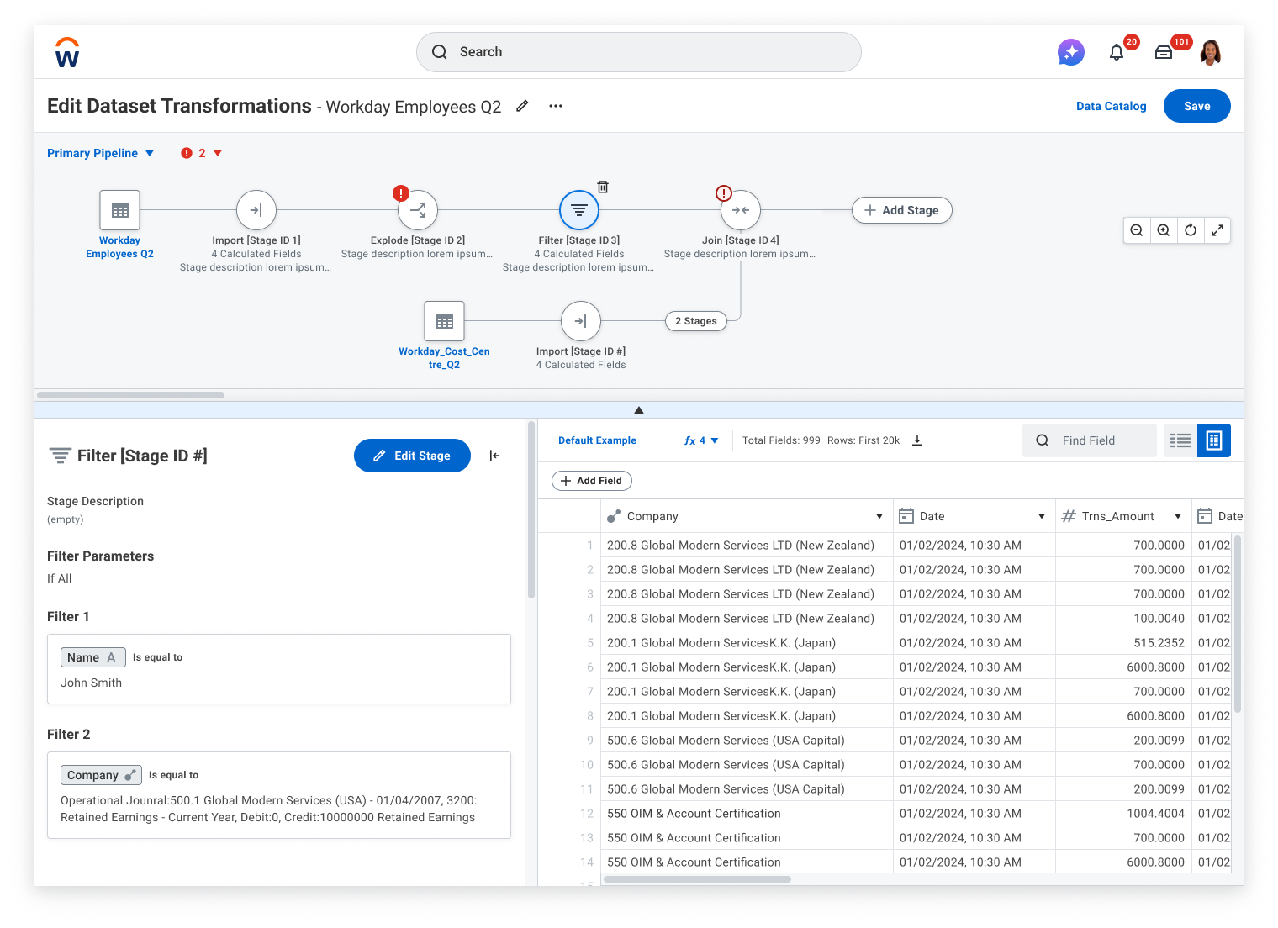Expand pipeline canvas to full screen
1278x928 pixels.
[x=1217, y=230]
